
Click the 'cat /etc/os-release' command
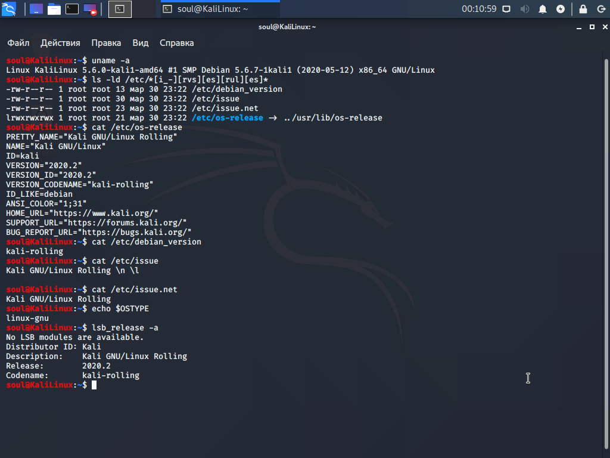(x=137, y=128)
